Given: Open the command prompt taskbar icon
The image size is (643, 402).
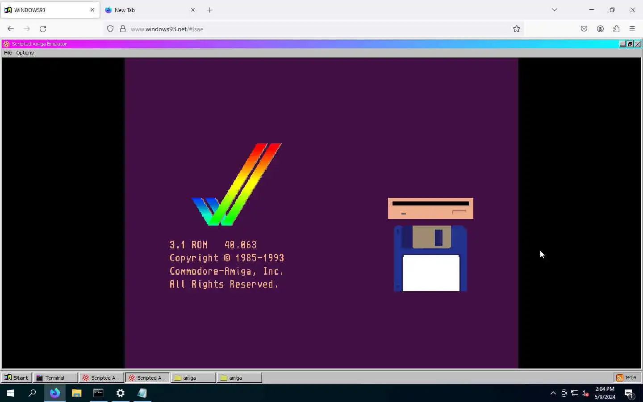Looking at the screenshot, I should click(x=98, y=393).
